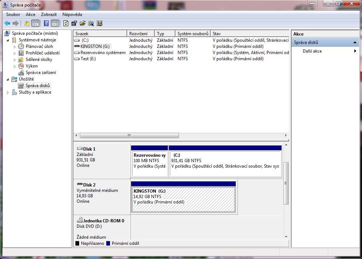
Task: Toggle the show/hide console tree button
Action: pos(35,23)
